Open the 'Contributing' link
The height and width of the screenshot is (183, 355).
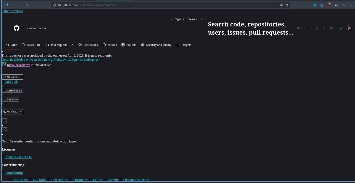tap(14, 173)
